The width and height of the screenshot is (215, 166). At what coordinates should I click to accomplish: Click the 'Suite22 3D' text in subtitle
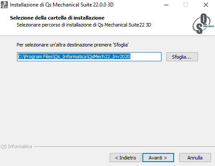coord(140,25)
